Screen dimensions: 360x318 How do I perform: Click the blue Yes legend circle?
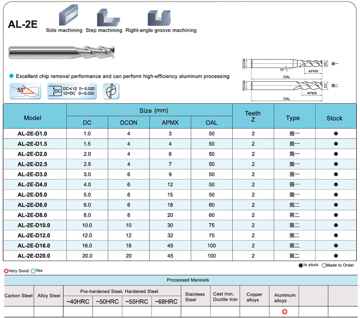pos(33,271)
